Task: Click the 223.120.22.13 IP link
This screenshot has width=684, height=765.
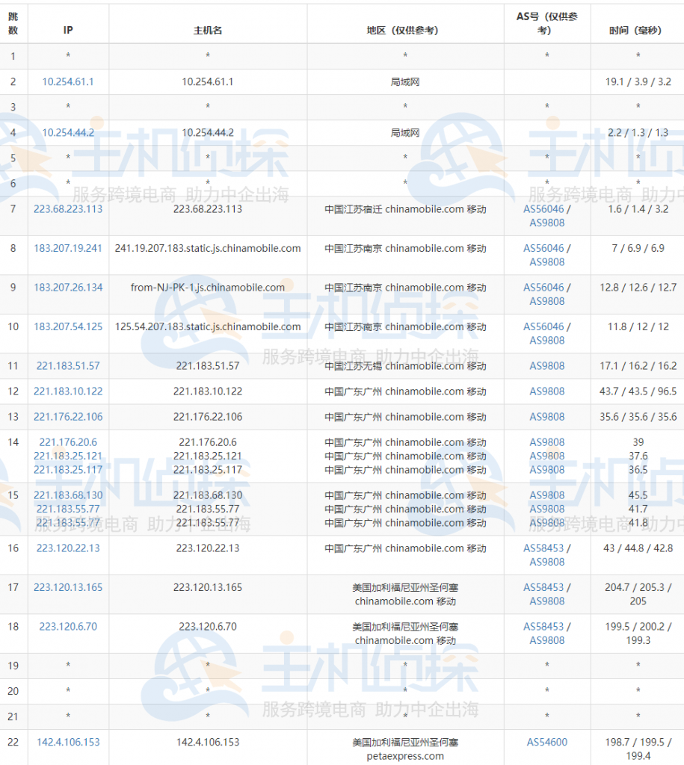Action: 67,548
